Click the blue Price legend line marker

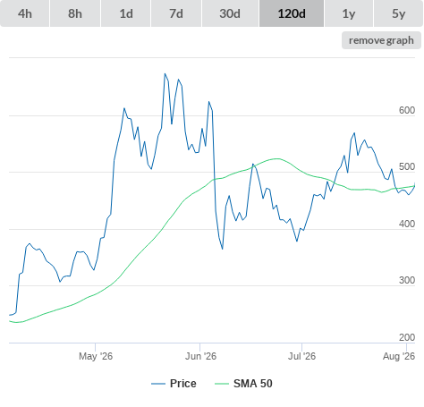click(x=158, y=384)
